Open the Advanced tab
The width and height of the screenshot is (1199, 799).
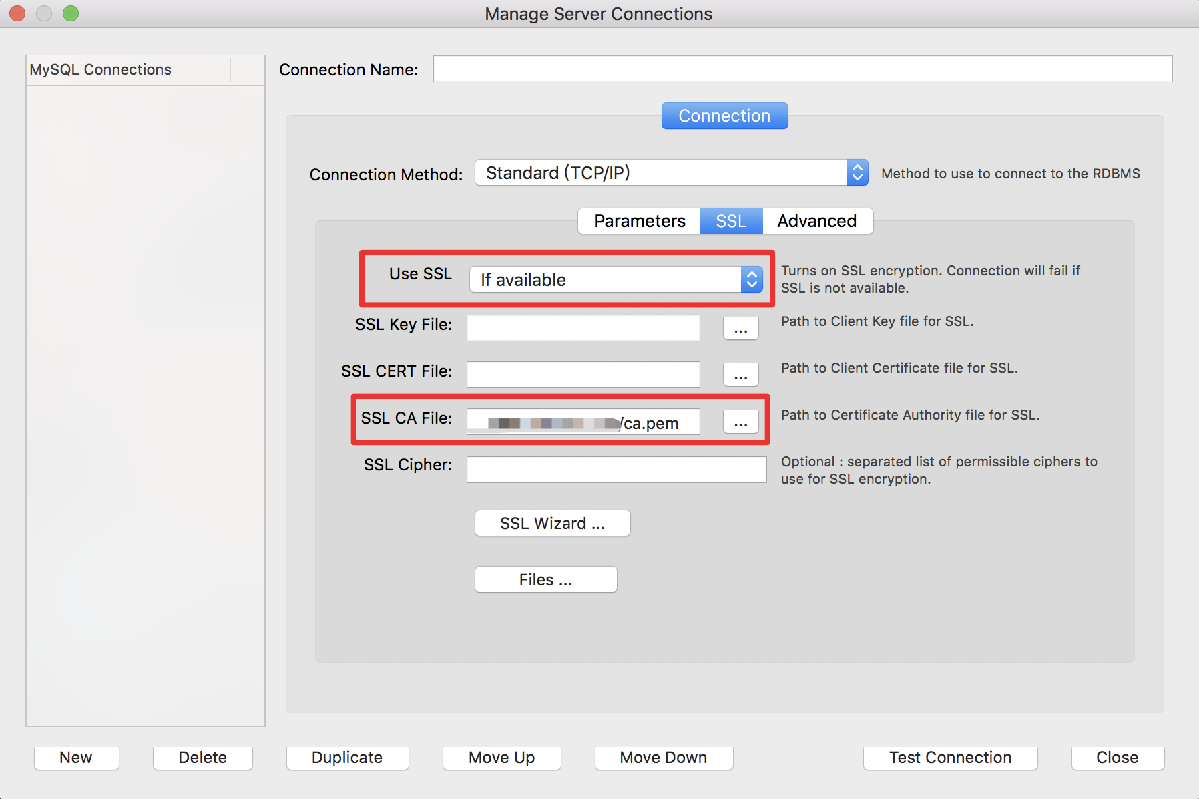[x=817, y=221]
